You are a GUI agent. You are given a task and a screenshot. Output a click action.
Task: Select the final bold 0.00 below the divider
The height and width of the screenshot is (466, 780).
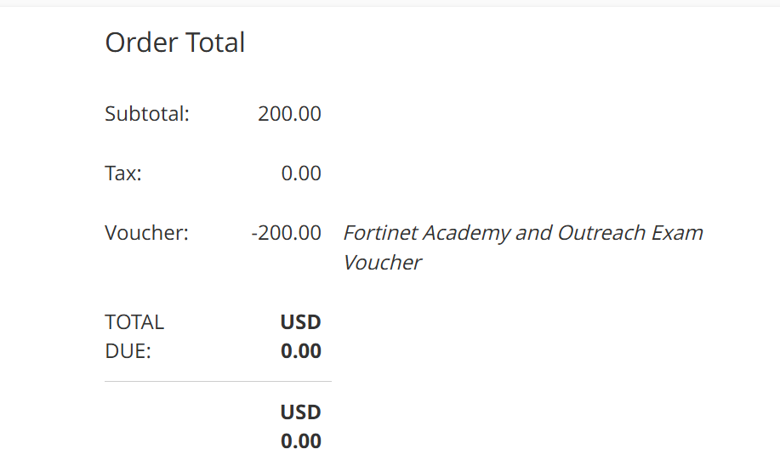(301, 441)
